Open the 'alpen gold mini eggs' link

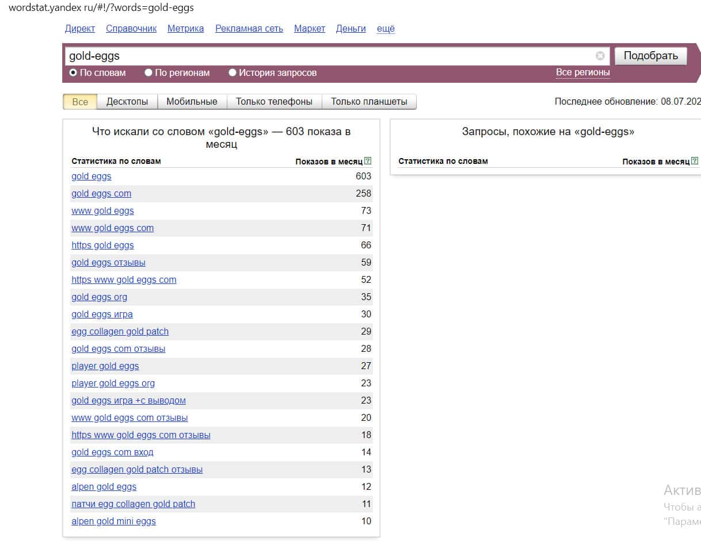pyautogui.click(x=113, y=521)
